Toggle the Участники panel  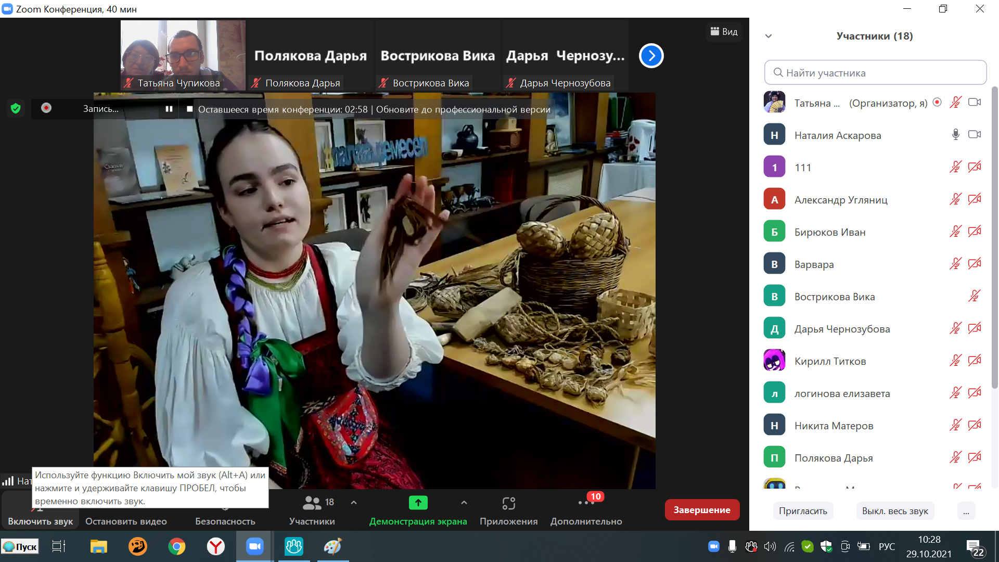[x=312, y=510]
